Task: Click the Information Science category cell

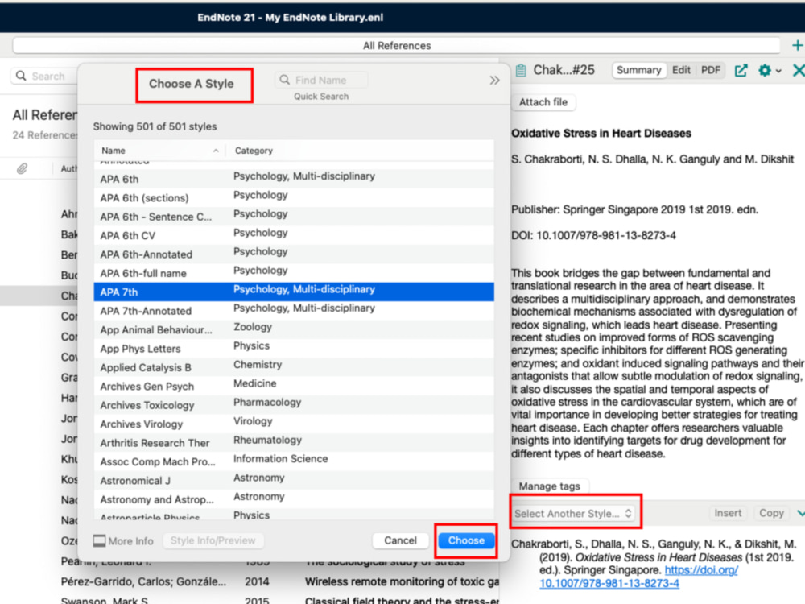Action: (281, 459)
